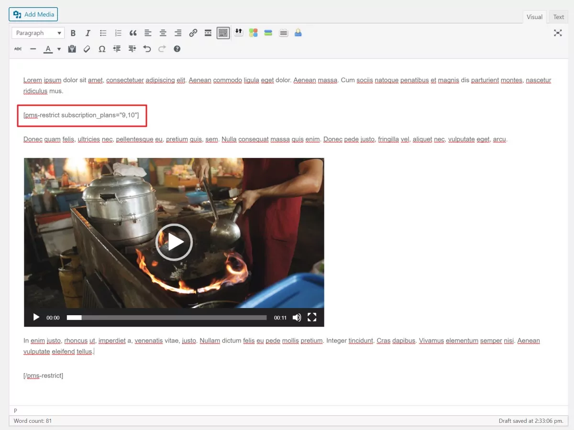Toggle the toolbar (kitchen sink) button
Screen dimensions: 574x430
(x=223, y=33)
